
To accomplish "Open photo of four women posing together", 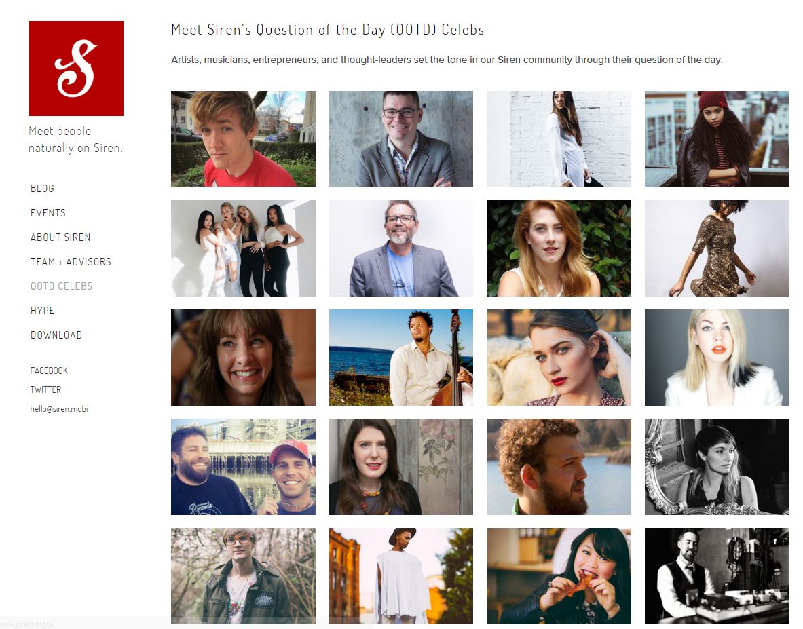I will click(x=243, y=248).
